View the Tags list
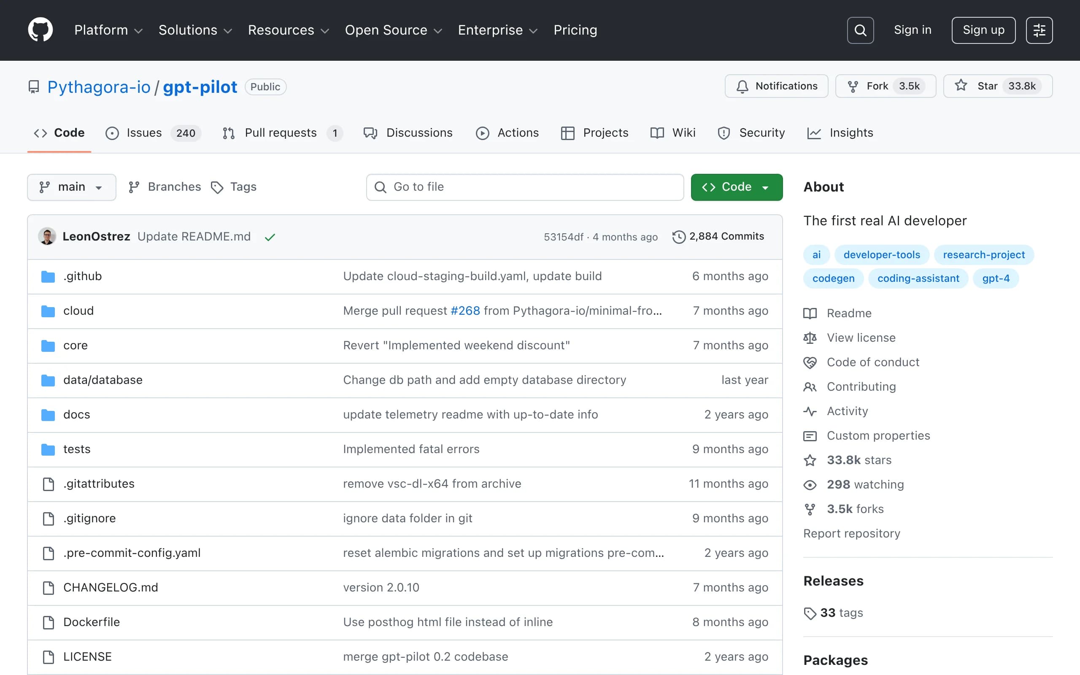Screen dimensions: 1080x675 click(x=234, y=187)
